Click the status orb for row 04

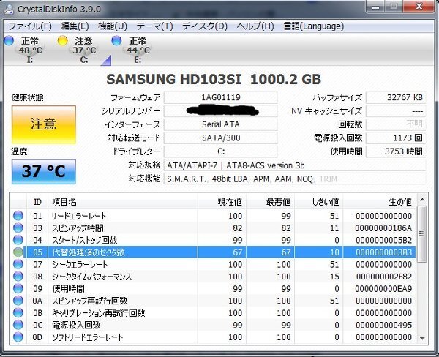(x=18, y=240)
